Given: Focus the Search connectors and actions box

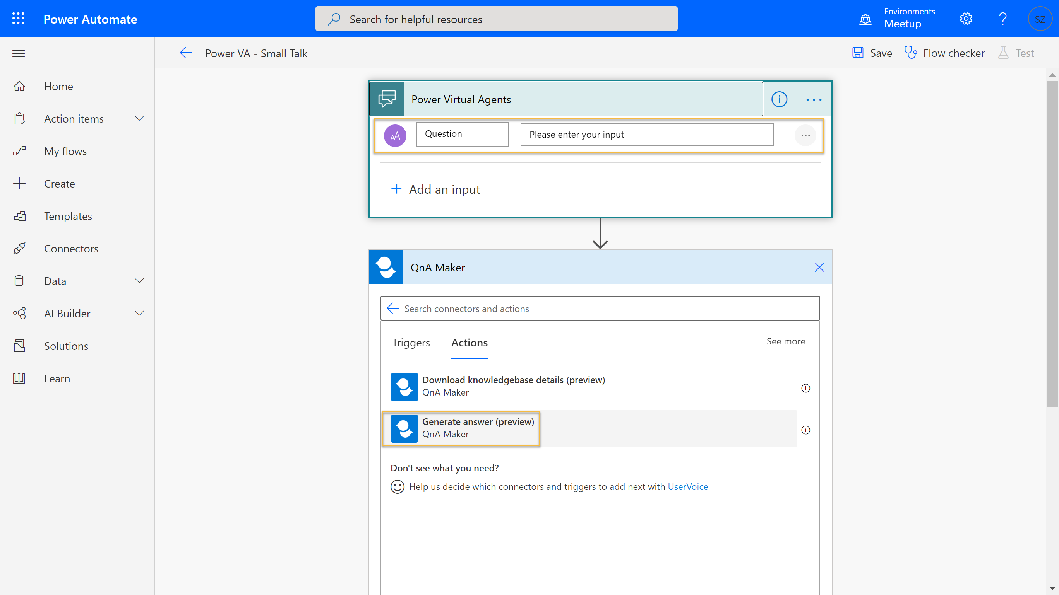Looking at the screenshot, I should 600,309.
